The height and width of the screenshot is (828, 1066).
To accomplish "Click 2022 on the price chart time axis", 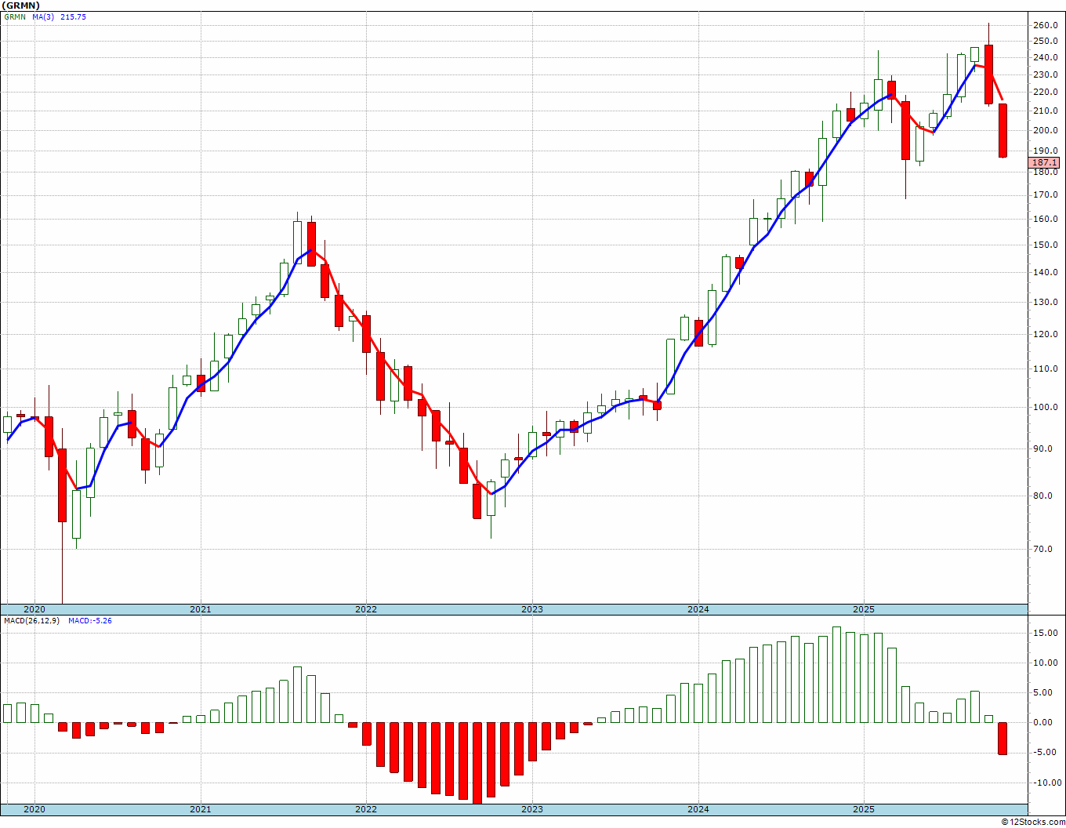I will point(366,609).
